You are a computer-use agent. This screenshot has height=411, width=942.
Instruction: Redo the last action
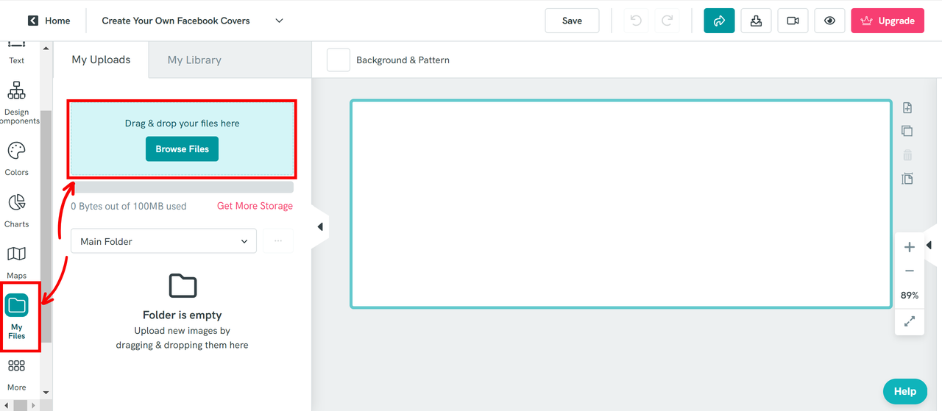pyautogui.click(x=667, y=21)
